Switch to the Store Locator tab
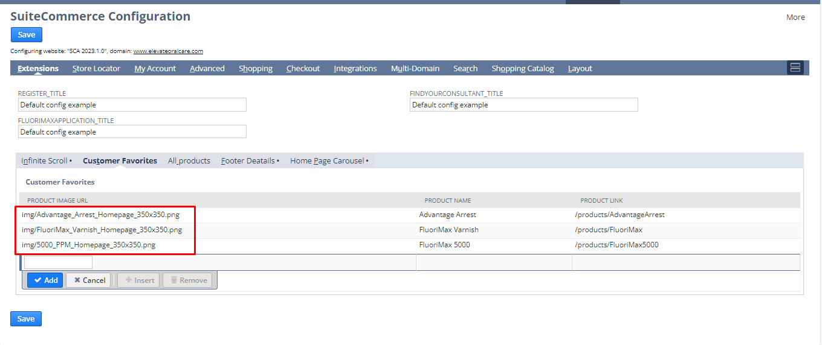Viewport: 822px width, 345px height. click(96, 69)
